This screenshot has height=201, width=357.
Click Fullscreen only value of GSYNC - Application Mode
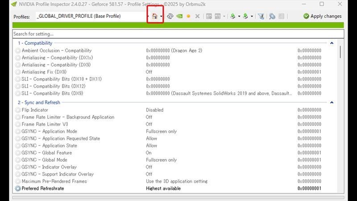161,131
